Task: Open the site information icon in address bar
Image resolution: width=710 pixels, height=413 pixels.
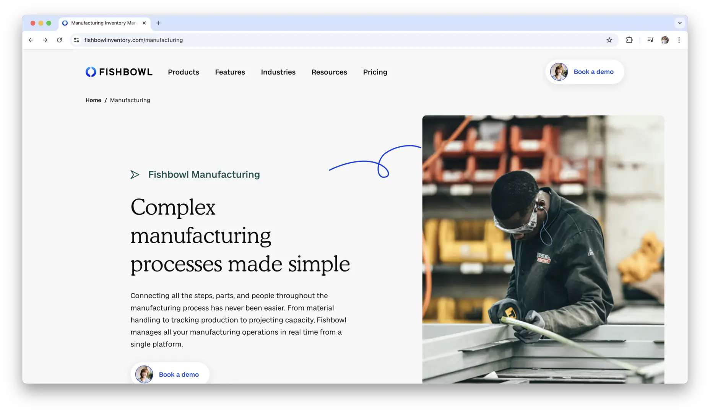Action: [76, 40]
